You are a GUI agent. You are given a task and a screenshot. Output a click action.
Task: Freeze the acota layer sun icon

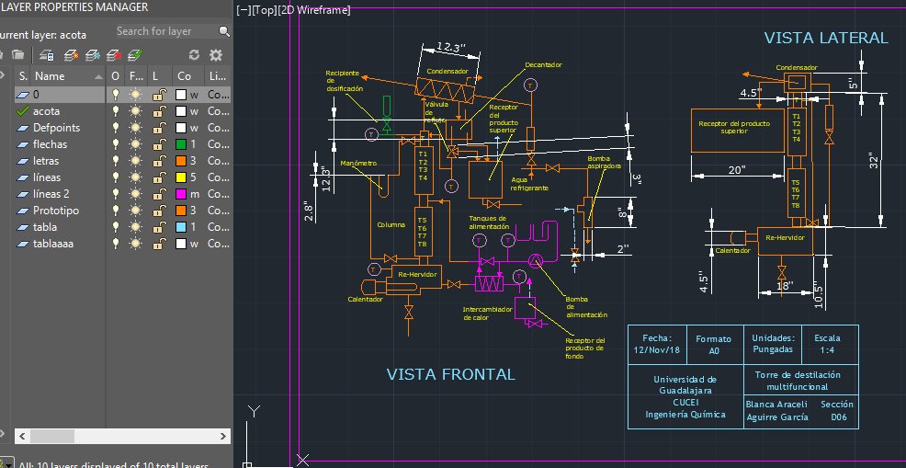tap(136, 110)
